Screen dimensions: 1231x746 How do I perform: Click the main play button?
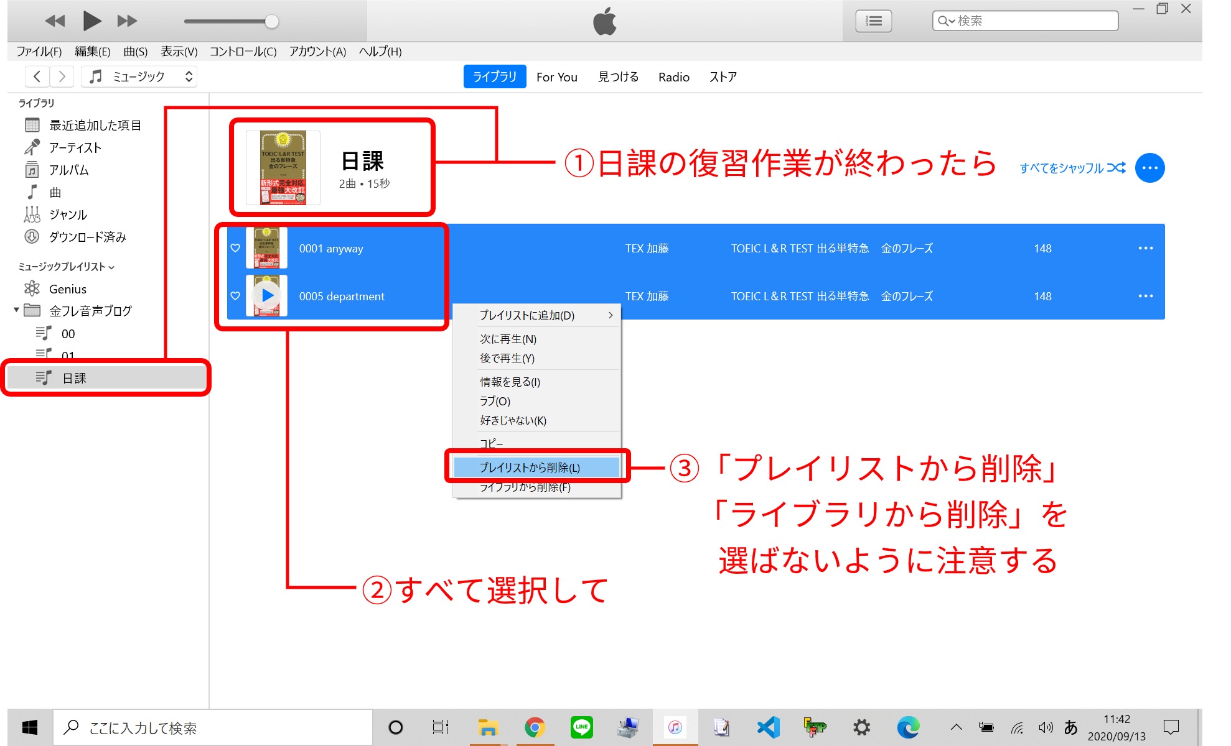point(91,21)
